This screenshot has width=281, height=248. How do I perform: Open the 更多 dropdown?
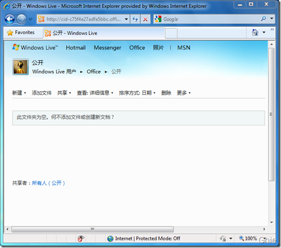click(x=184, y=93)
